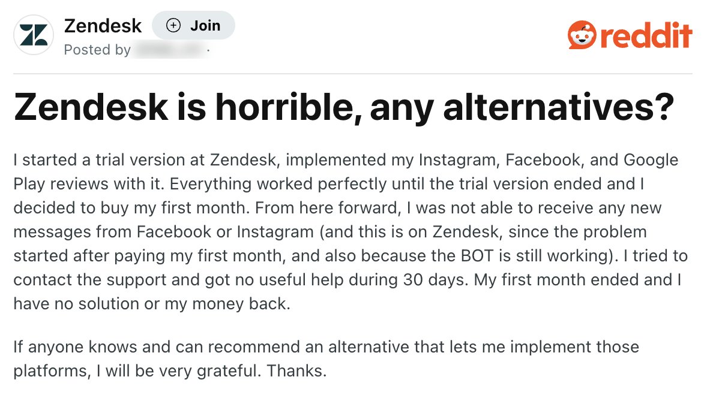This screenshot has height=410, width=707.
Task: Click the divider line under the post header
Action: click(x=353, y=73)
